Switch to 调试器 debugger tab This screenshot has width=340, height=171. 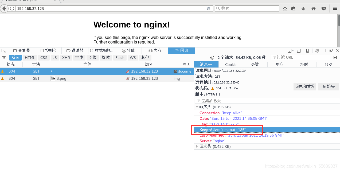coord(75,51)
